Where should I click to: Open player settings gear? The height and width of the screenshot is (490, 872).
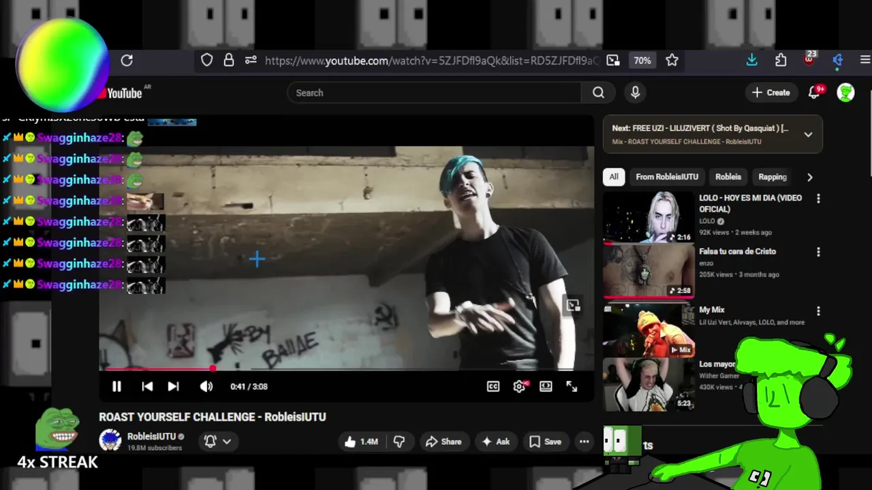coord(520,387)
